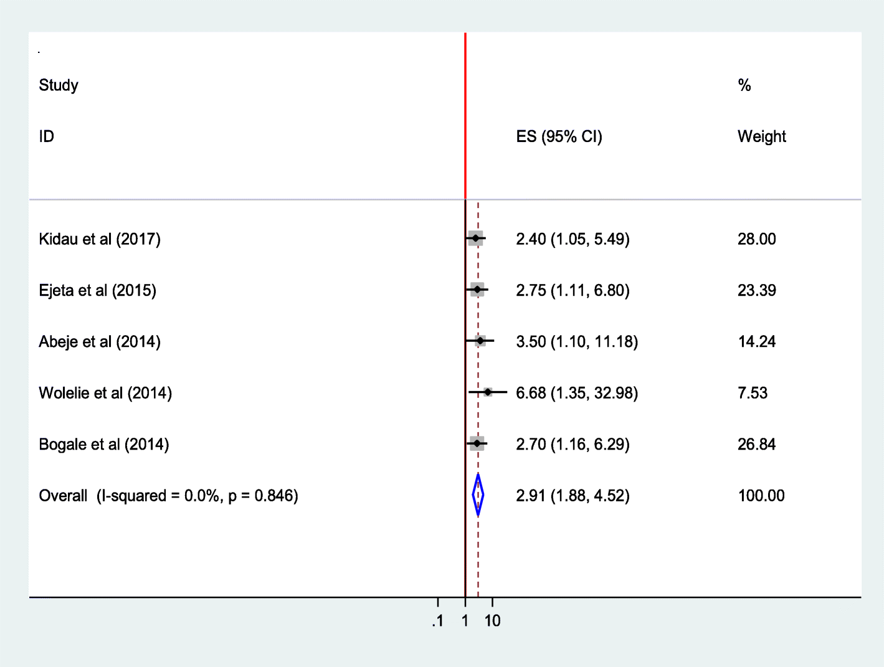
Task: Click the weight value '28.00'
Action: (x=756, y=239)
